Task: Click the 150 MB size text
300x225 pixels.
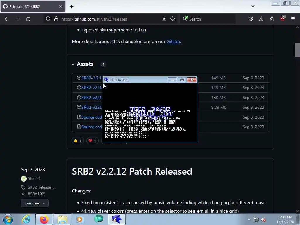Action: (x=218, y=98)
